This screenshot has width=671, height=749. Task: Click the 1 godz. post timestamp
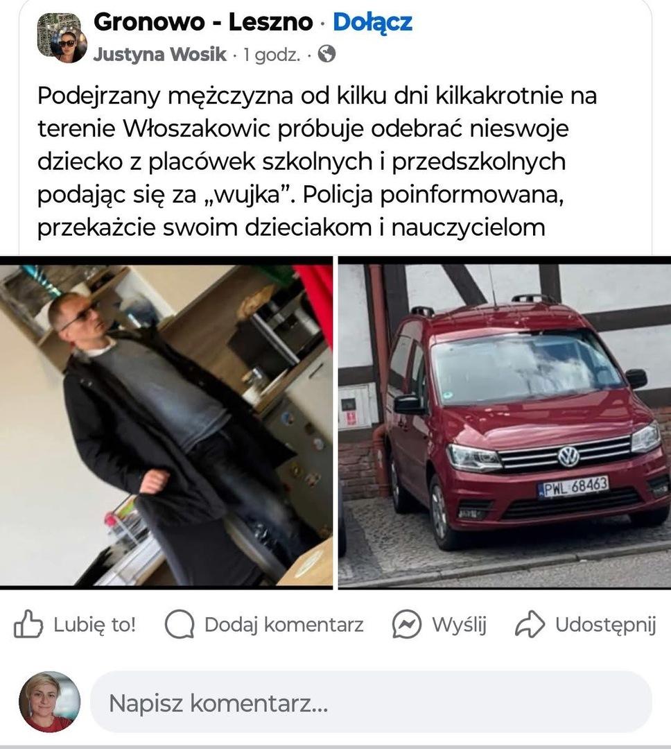click(272, 55)
